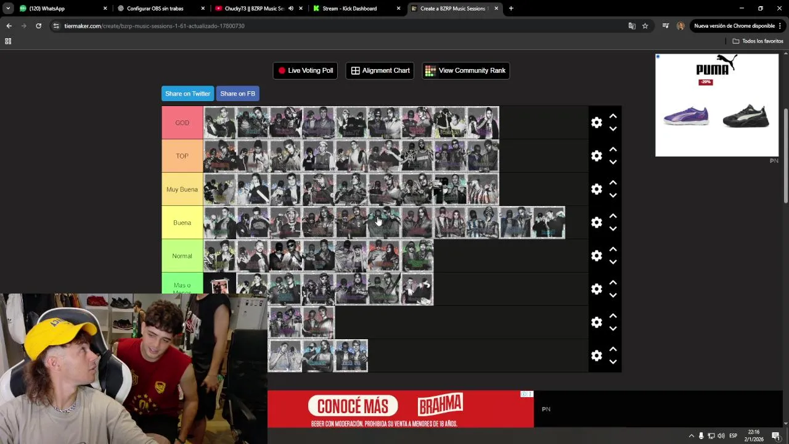
Task: Open the Brahma Conocé Más banner ad
Action: [401, 409]
